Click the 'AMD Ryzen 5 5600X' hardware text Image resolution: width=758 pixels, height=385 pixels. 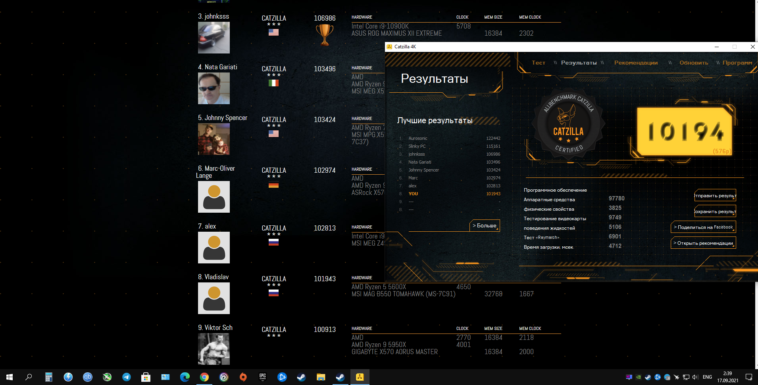[x=379, y=287]
